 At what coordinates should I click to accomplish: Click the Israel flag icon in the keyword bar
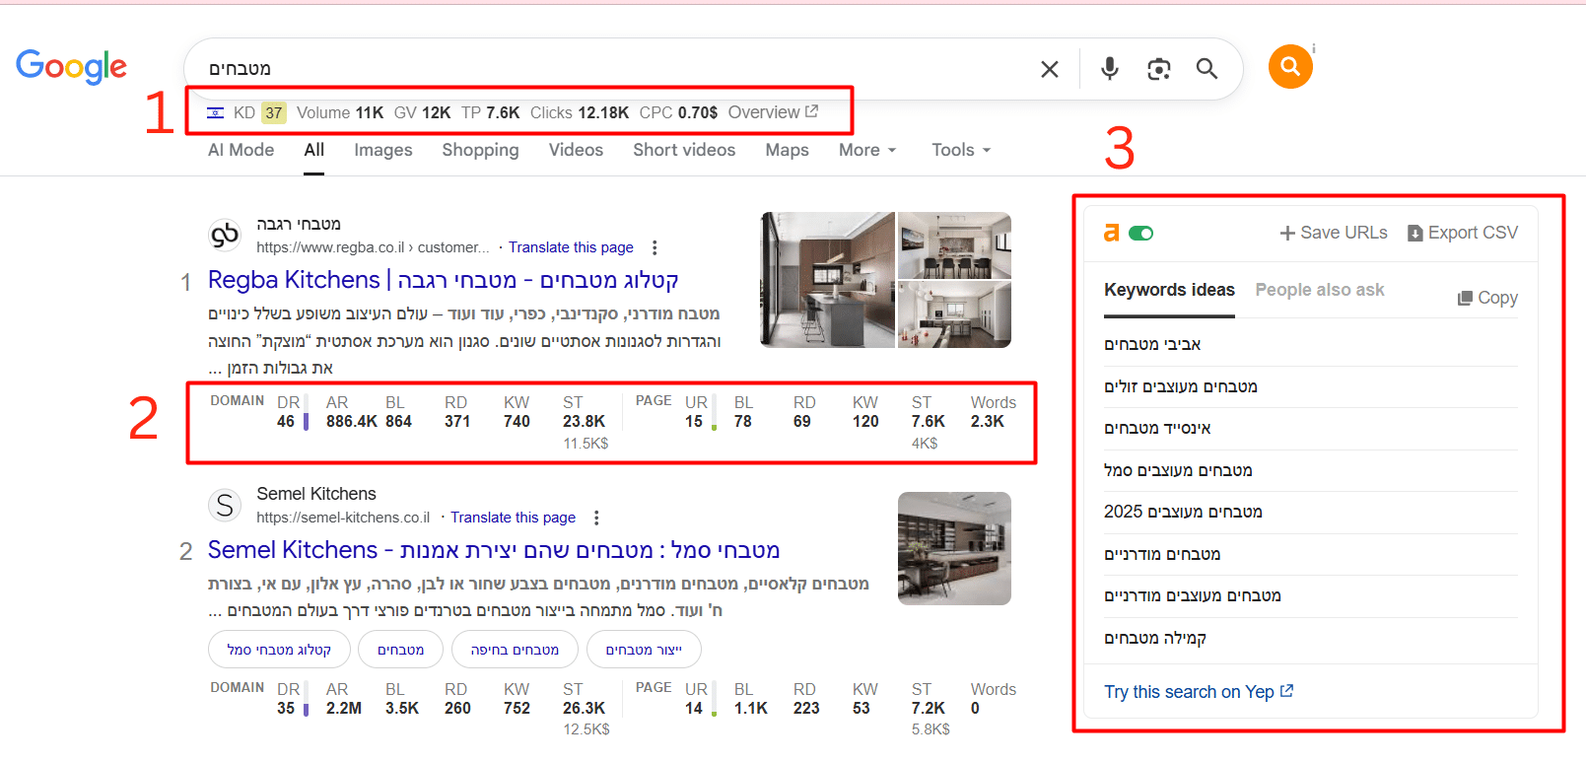point(215,113)
